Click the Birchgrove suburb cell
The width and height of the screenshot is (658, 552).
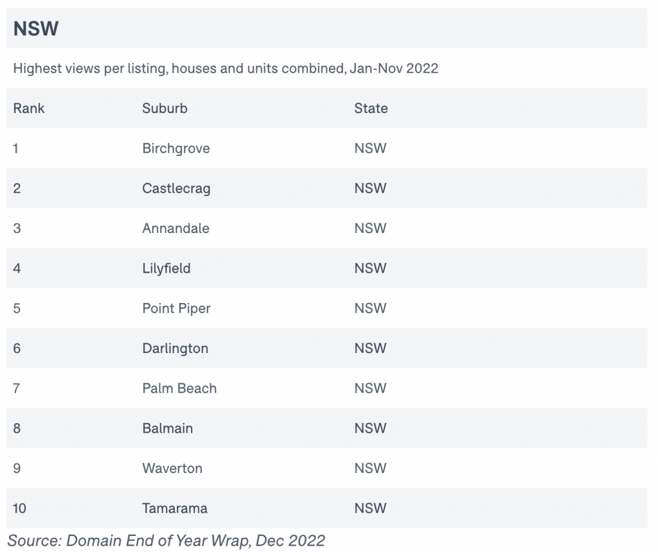(x=176, y=148)
